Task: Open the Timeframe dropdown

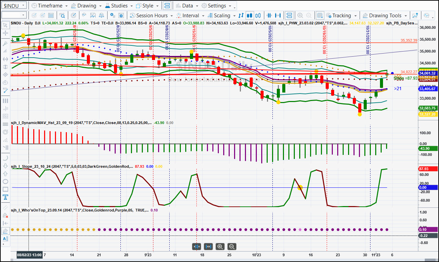Action: tap(49, 6)
